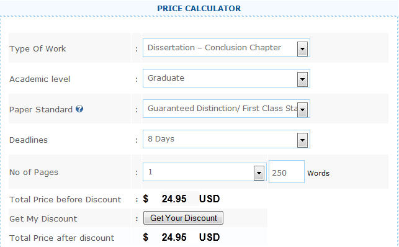Click the total price before discount value
This screenshot has height=247, width=399.
[174, 199]
